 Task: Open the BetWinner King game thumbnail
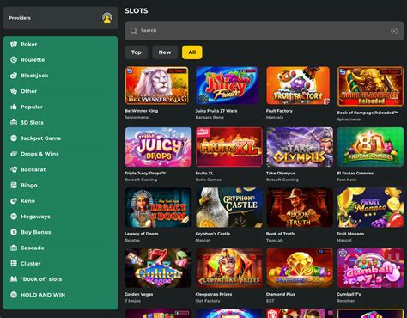[157, 85]
